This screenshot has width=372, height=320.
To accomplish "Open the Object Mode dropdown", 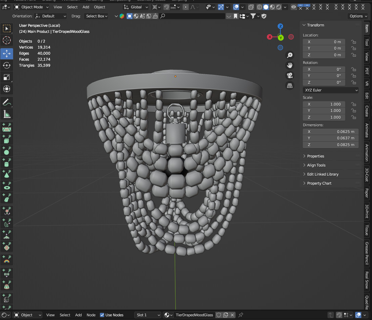I will point(31,7).
